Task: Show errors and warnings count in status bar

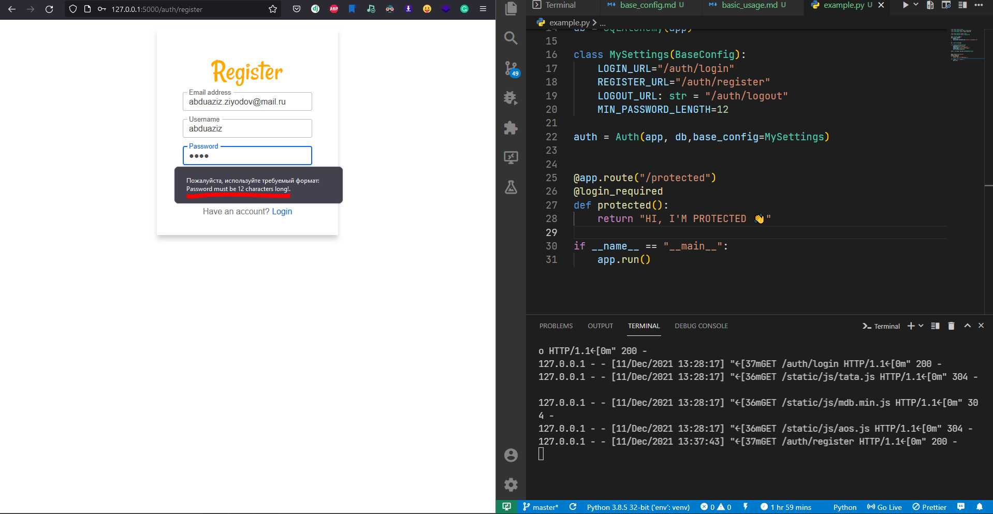Action: pyautogui.click(x=715, y=507)
